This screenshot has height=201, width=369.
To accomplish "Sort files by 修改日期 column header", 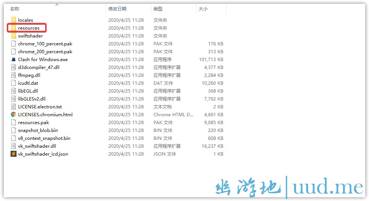I will click(117, 9).
